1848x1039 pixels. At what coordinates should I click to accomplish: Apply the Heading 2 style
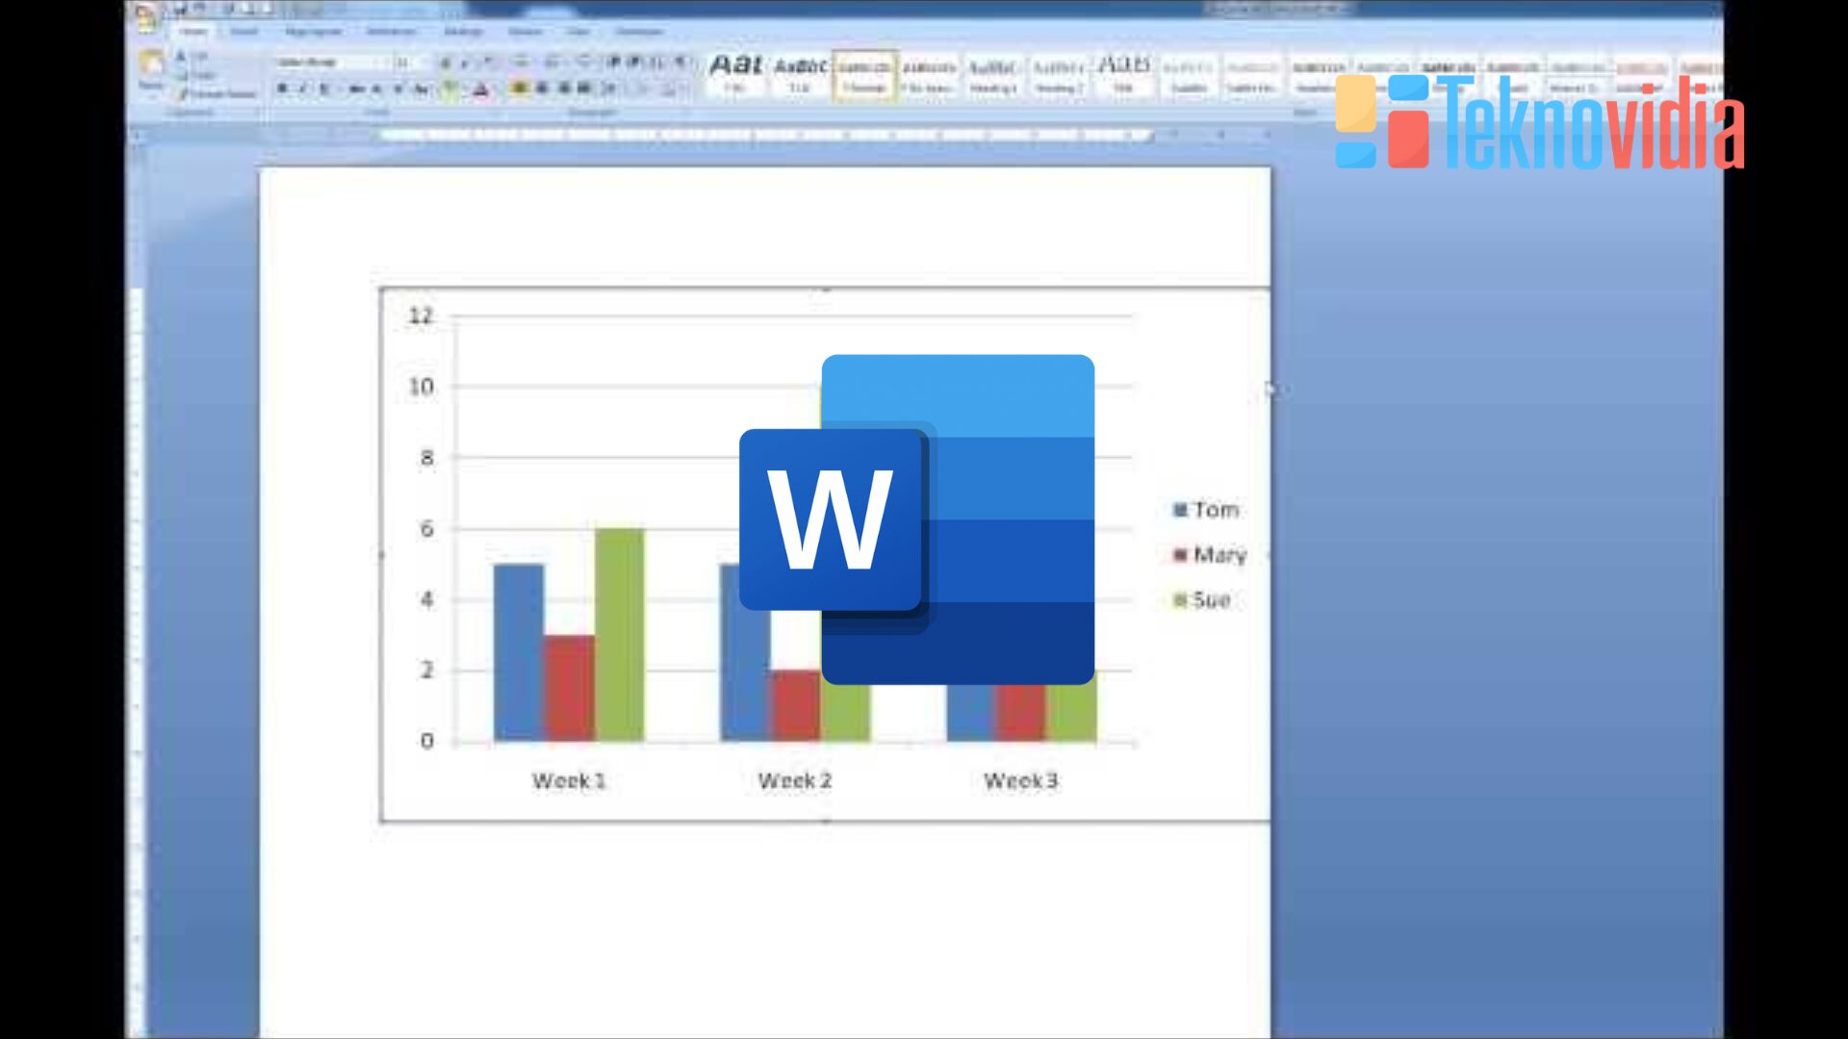click(1059, 75)
